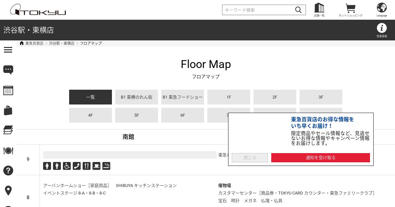The width and height of the screenshot is (395, 207).
Task: Click the location pin sidebar icon
Action: click(8, 191)
